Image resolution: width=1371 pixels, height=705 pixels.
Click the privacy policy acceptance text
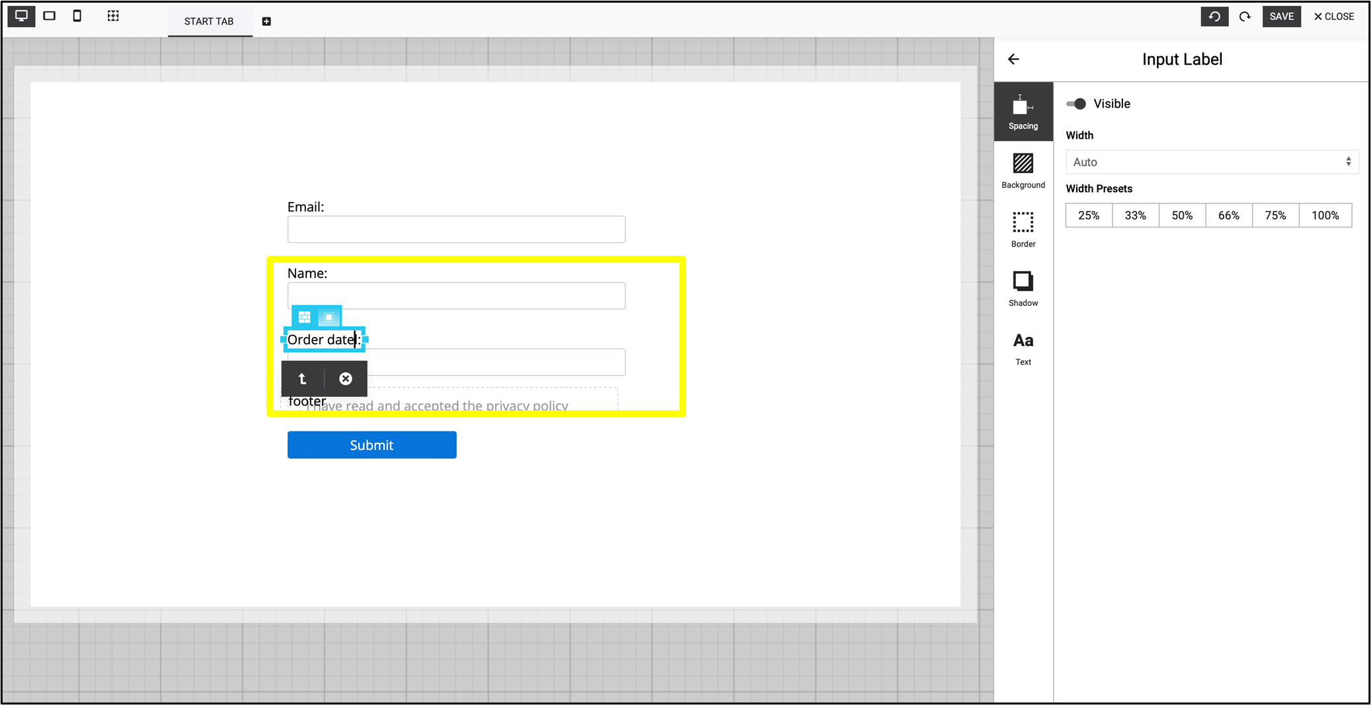coord(437,405)
